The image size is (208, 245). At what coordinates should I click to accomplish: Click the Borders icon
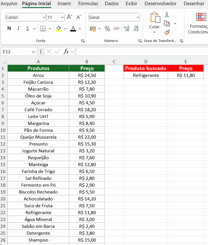click(43, 28)
